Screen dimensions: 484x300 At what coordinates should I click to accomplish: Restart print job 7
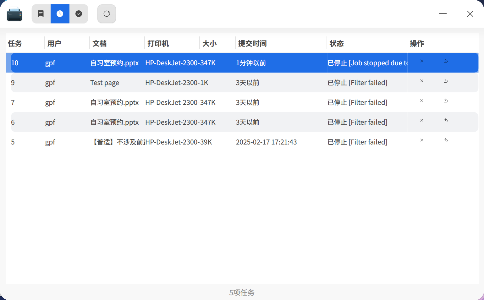tap(446, 101)
